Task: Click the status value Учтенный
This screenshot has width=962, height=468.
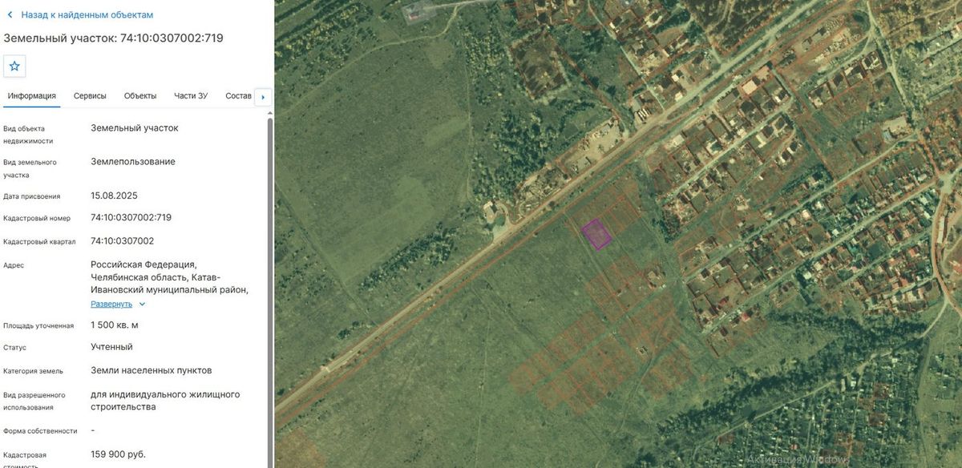Action: coord(111,347)
